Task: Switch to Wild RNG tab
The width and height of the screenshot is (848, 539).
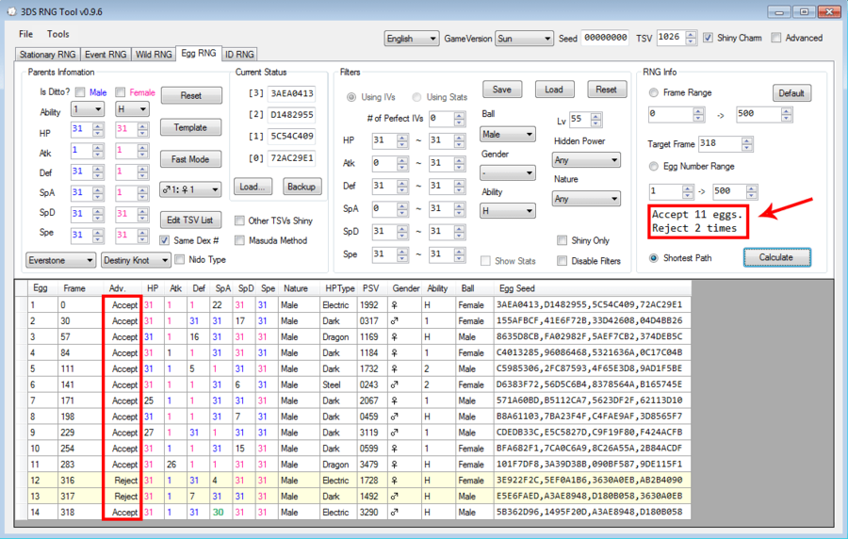Action: coord(154,54)
